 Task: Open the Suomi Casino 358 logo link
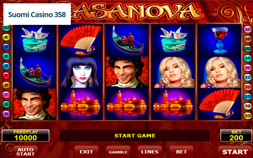coord(37,14)
